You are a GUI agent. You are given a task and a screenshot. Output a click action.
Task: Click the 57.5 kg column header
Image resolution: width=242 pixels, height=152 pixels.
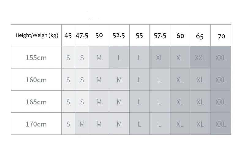tap(160, 35)
